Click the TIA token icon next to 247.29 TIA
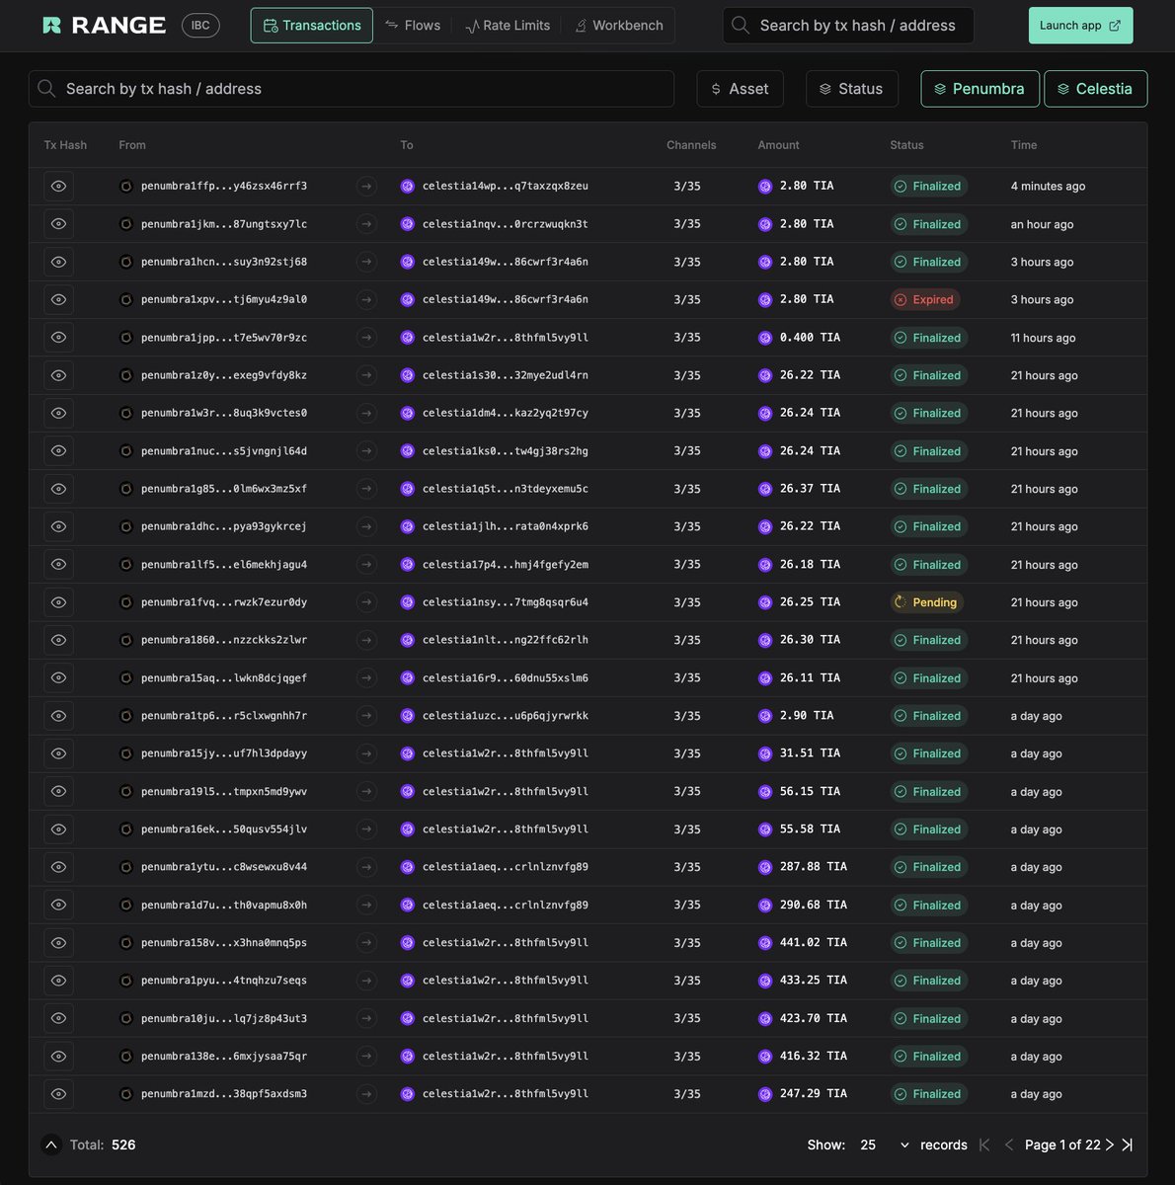 coord(765,1094)
